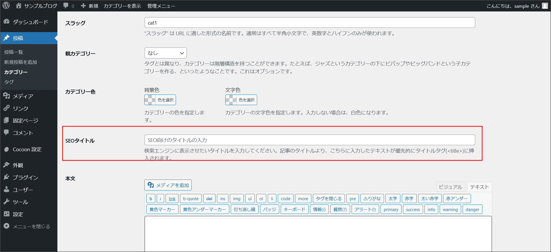Open the New content menu in admin bar

point(90,6)
